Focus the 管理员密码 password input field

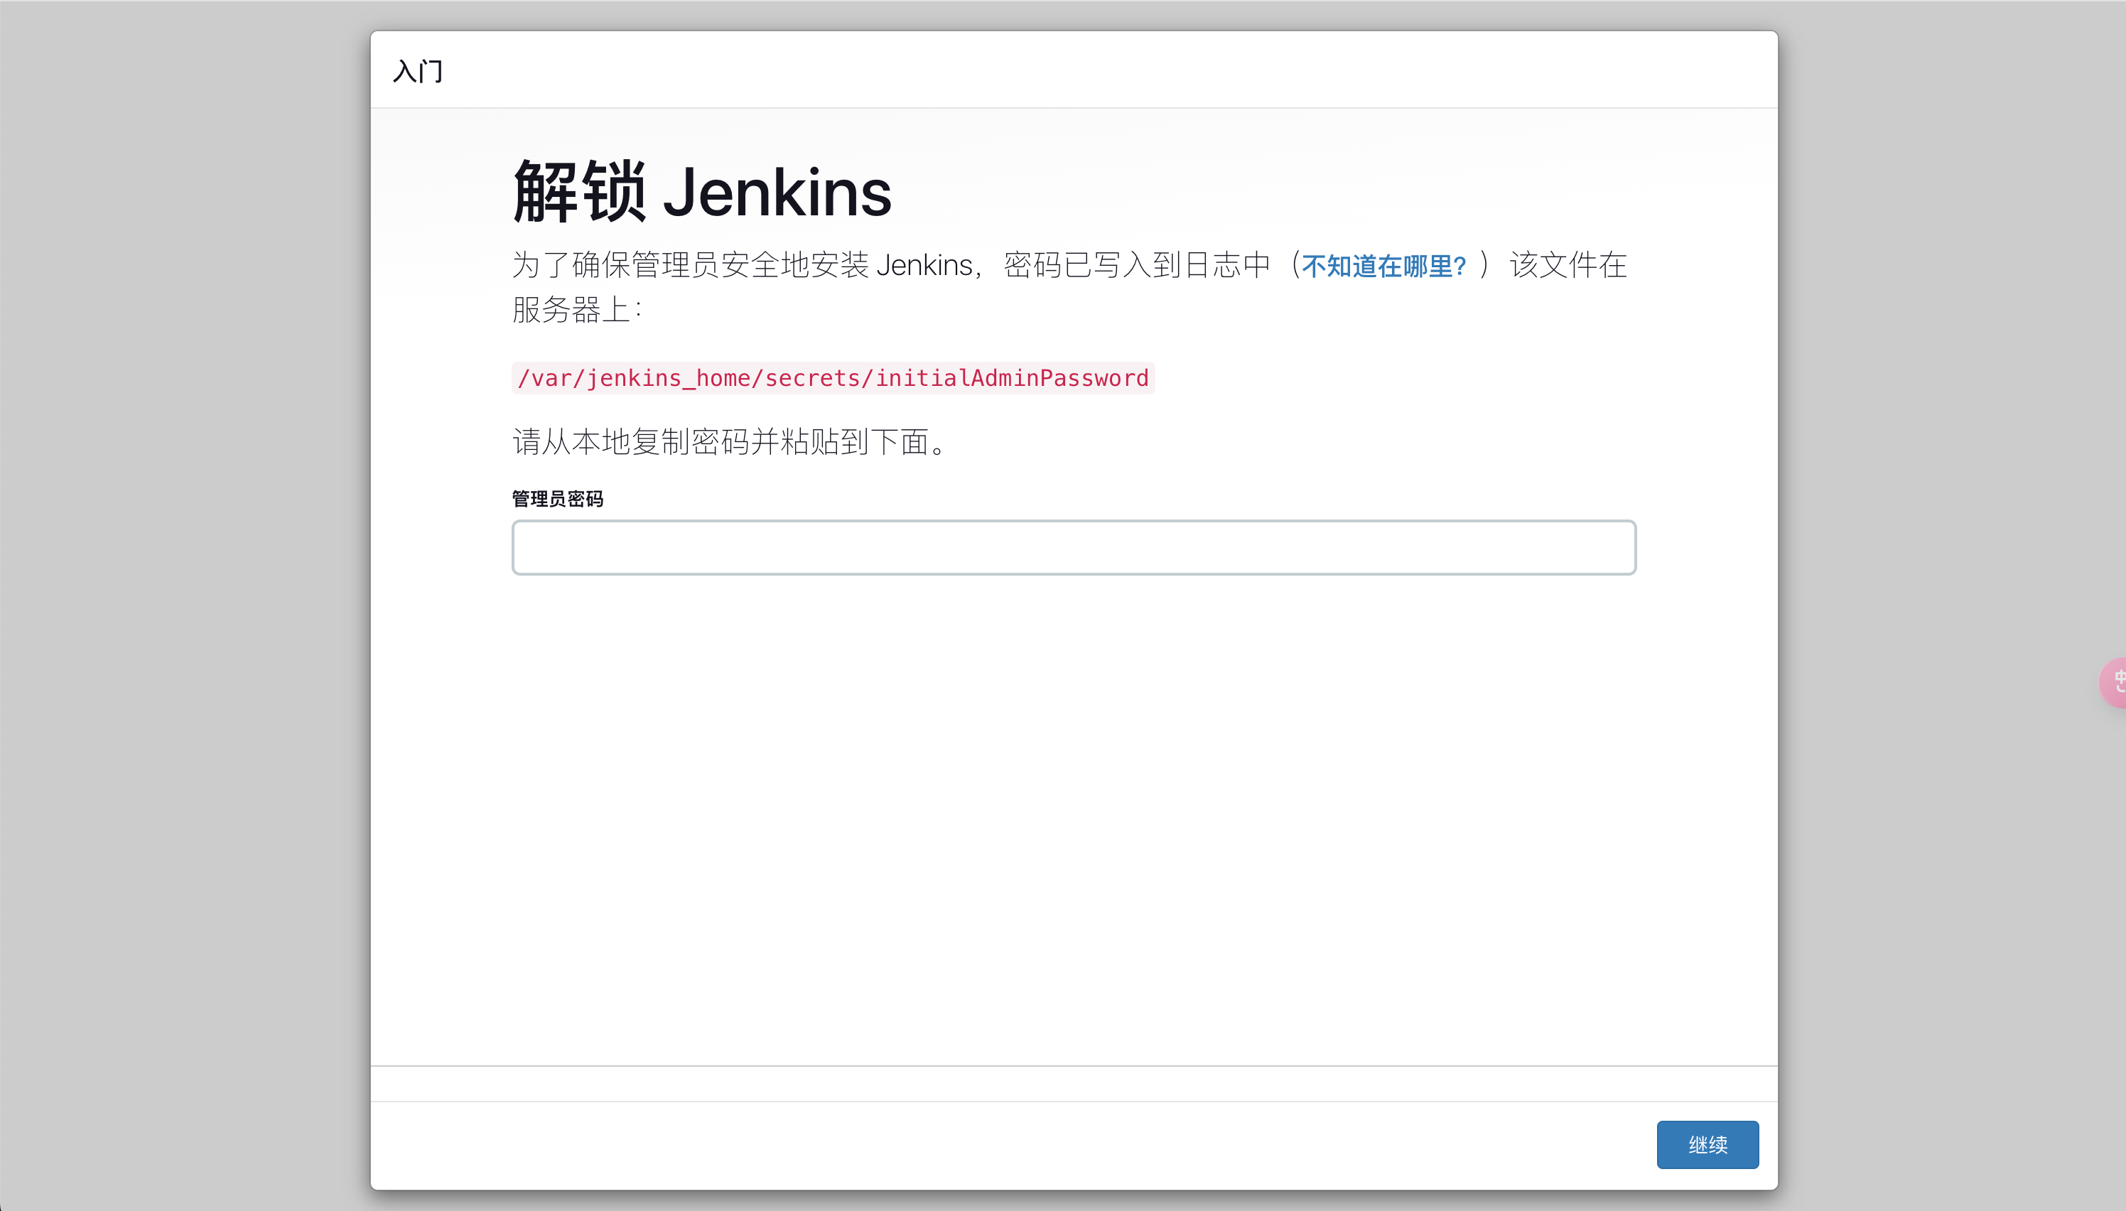[1074, 547]
